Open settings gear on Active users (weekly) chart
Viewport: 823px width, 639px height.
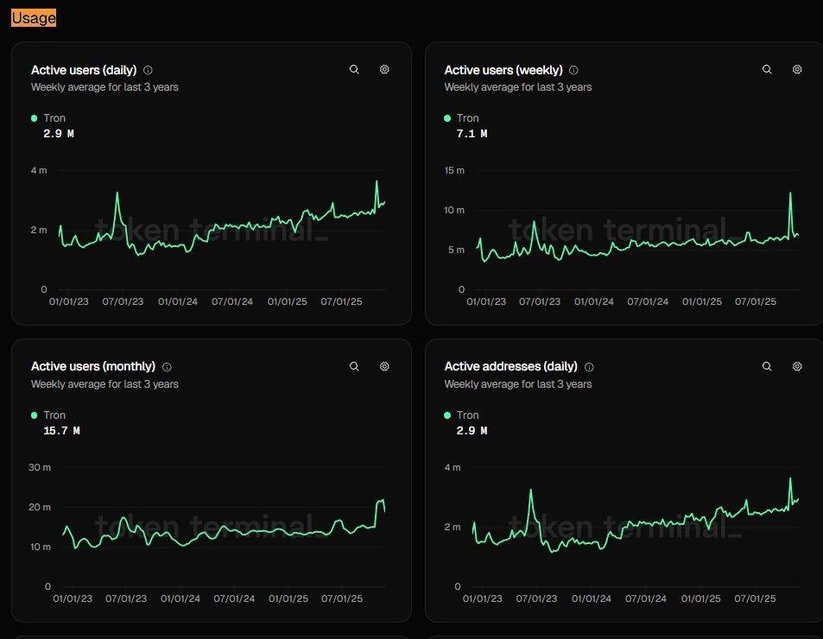pyautogui.click(x=797, y=70)
